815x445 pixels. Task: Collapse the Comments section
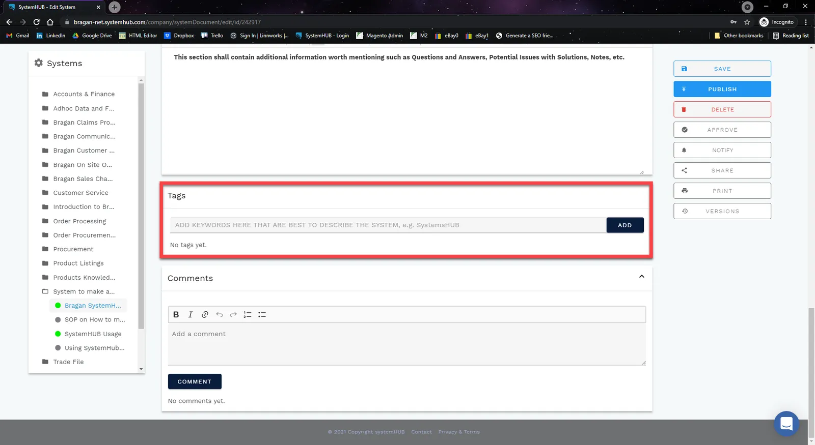pos(641,277)
